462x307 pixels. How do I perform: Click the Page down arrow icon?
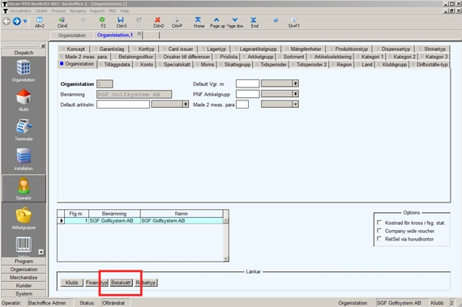coord(235,20)
